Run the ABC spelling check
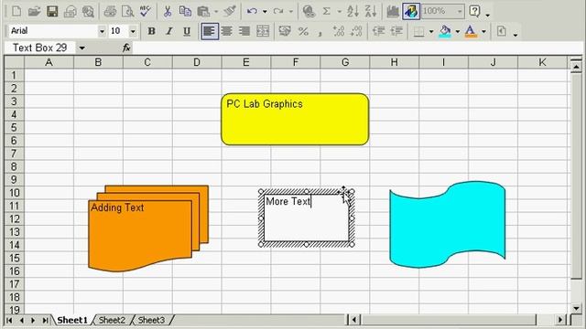 click(x=145, y=12)
